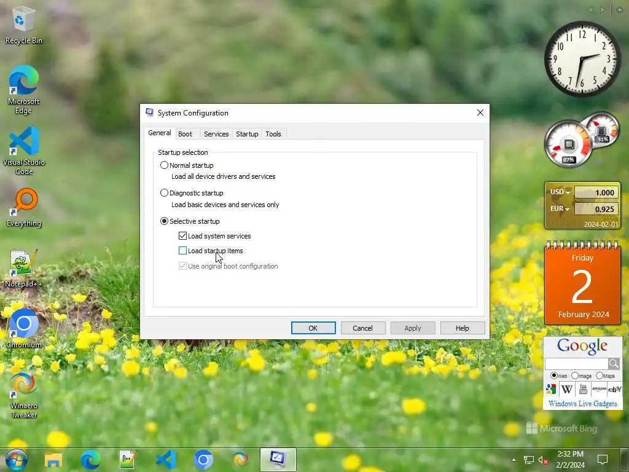Click the network tray icon
Viewport: 629px width, 472px height.
[x=528, y=460]
